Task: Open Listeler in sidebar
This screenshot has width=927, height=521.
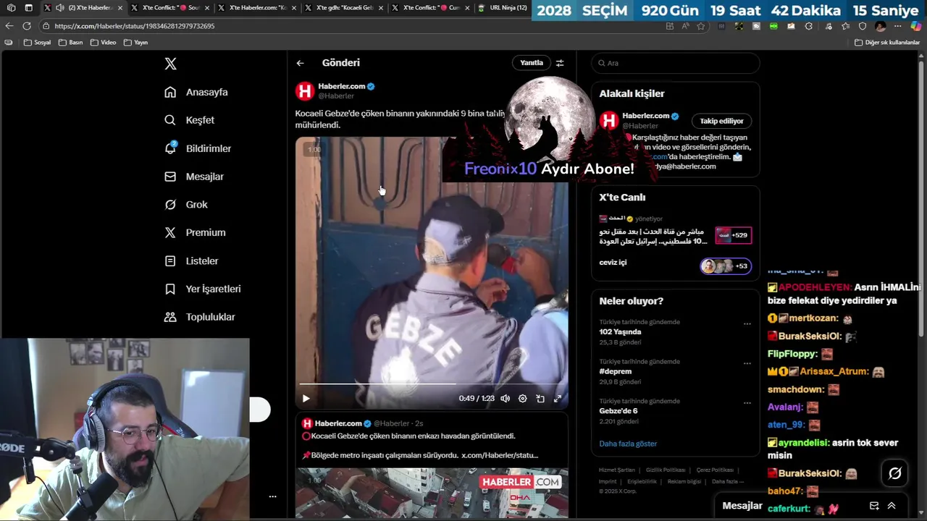Action: [x=191, y=260]
